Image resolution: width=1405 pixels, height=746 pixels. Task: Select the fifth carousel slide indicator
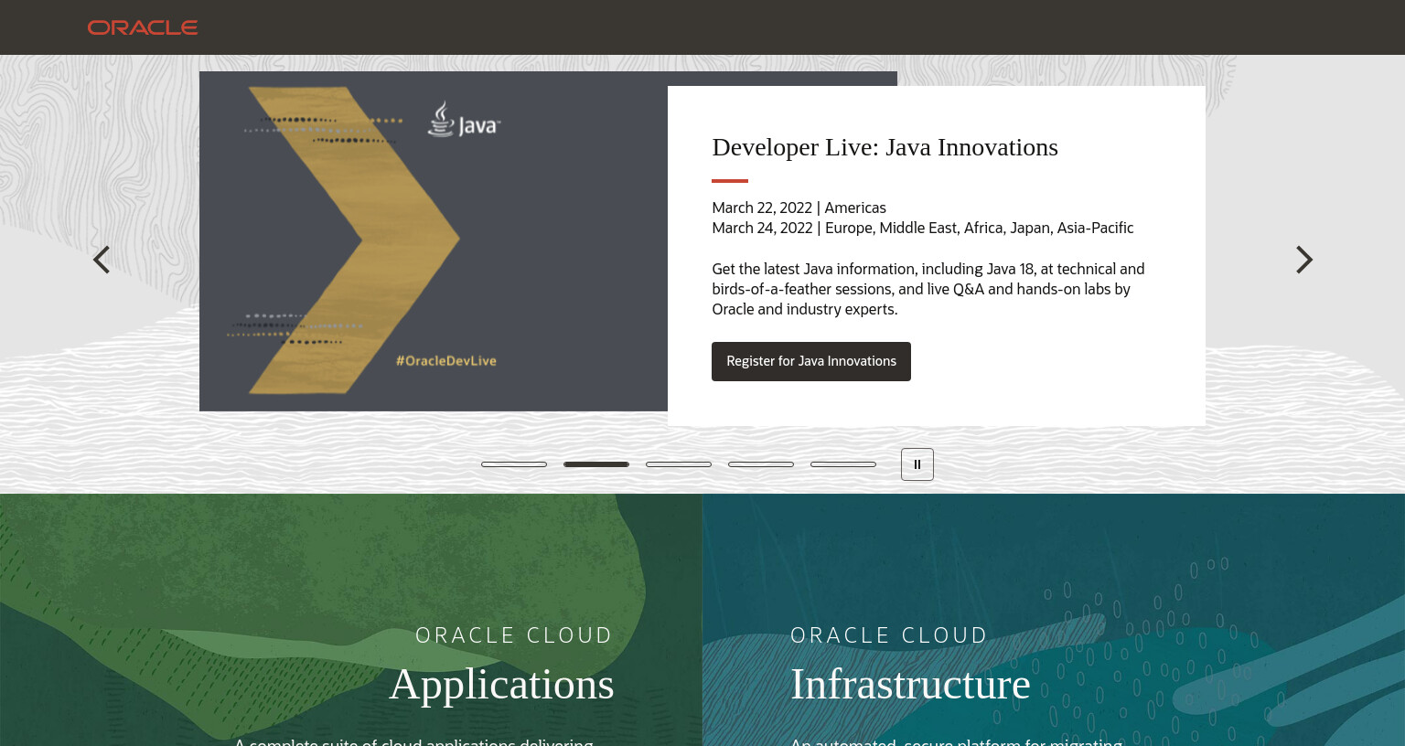(x=843, y=464)
